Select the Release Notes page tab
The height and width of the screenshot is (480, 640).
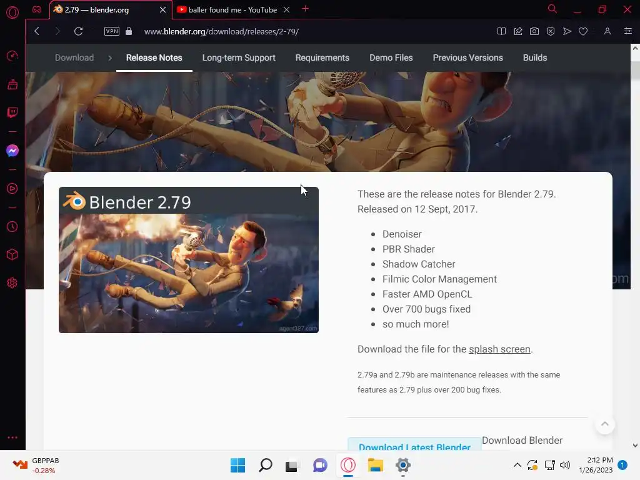[x=154, y=58]
